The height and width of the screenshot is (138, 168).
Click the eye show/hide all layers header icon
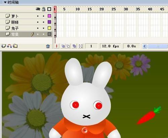pos(38,9)
